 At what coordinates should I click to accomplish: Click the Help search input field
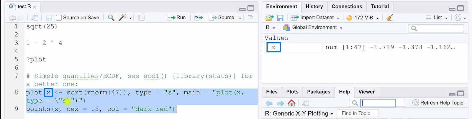378,103
